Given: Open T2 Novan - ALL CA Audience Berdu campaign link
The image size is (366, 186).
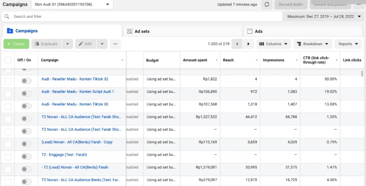Looking at the screenshot, I should click(x=81, y=180).
